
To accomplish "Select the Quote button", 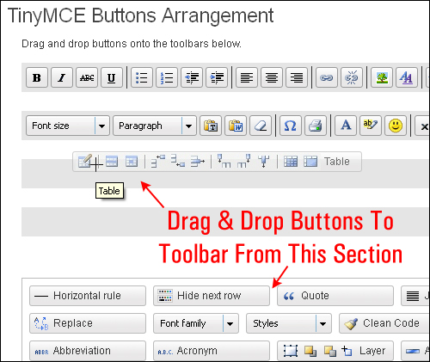I will [x=335, y=296].
